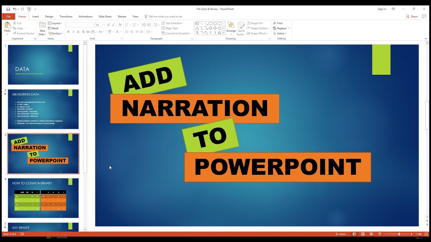Viewport: 431px width, 242px height.
Task: Click Convert to SmartArt
Action: point(176,33)
